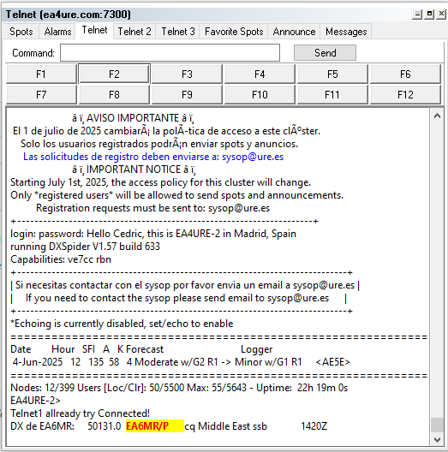Screen dimensions: 448x452
Task: Click the IMPORTANT NOTICE heading
Action: point(134,169)
